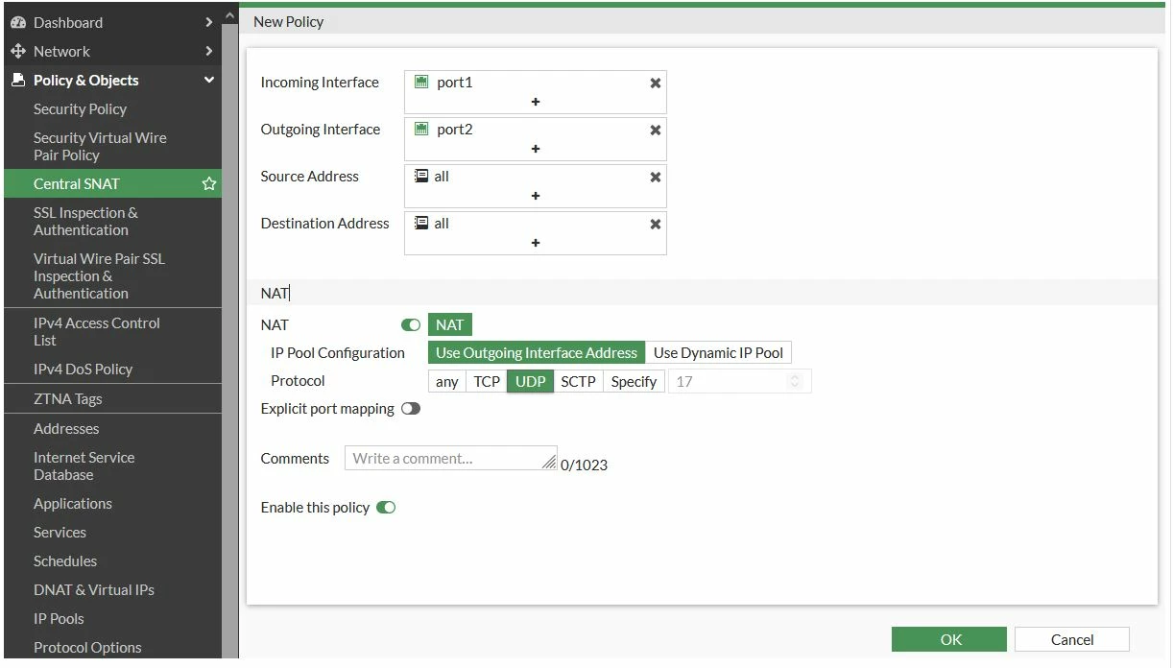This screenshot has width=1173, height=668.
Task: Open IPv4 DoS Policy page
Action: 83,370
